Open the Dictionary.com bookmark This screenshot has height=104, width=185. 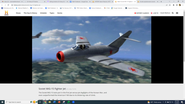8,8
